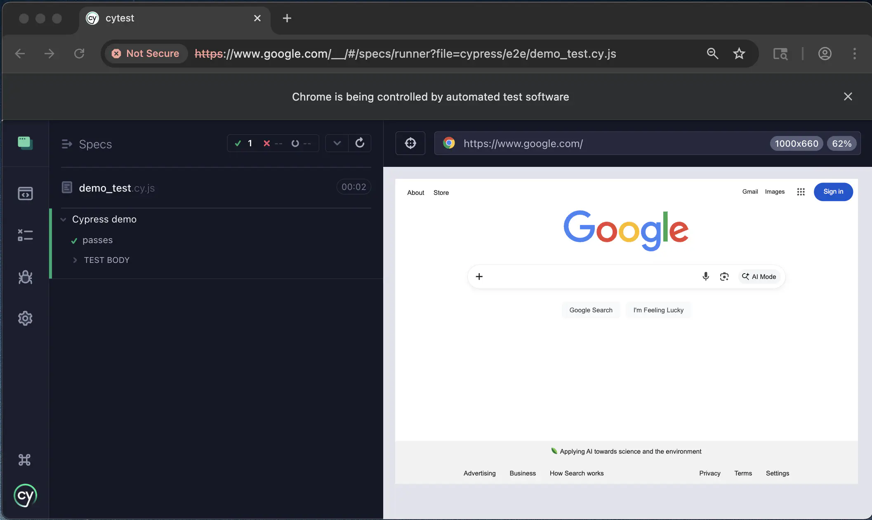The height and width of the screenshot is (520, 872).
Task: Click the Chrome profile avatar icon
Action: 825,54
